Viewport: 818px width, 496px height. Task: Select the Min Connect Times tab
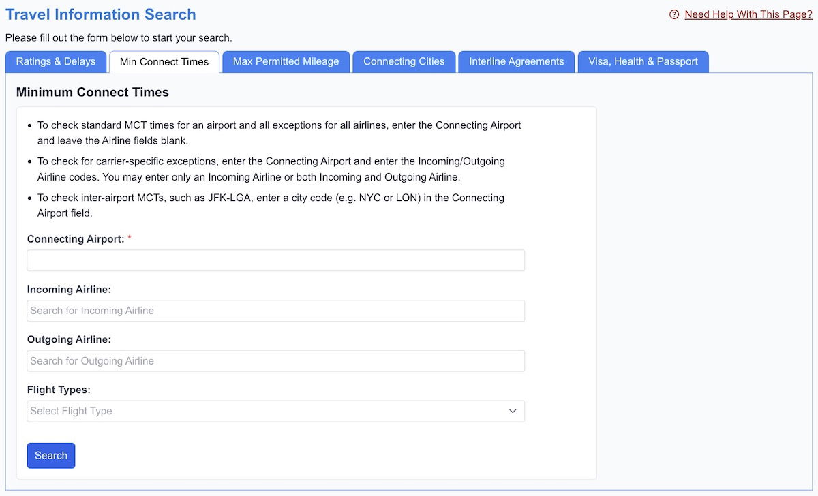tap(164, 62)
